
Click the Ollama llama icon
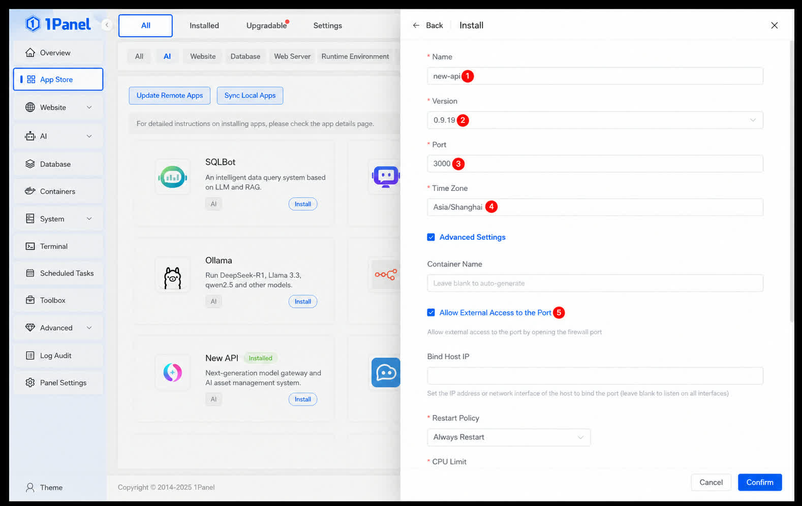tap(173, 275)
